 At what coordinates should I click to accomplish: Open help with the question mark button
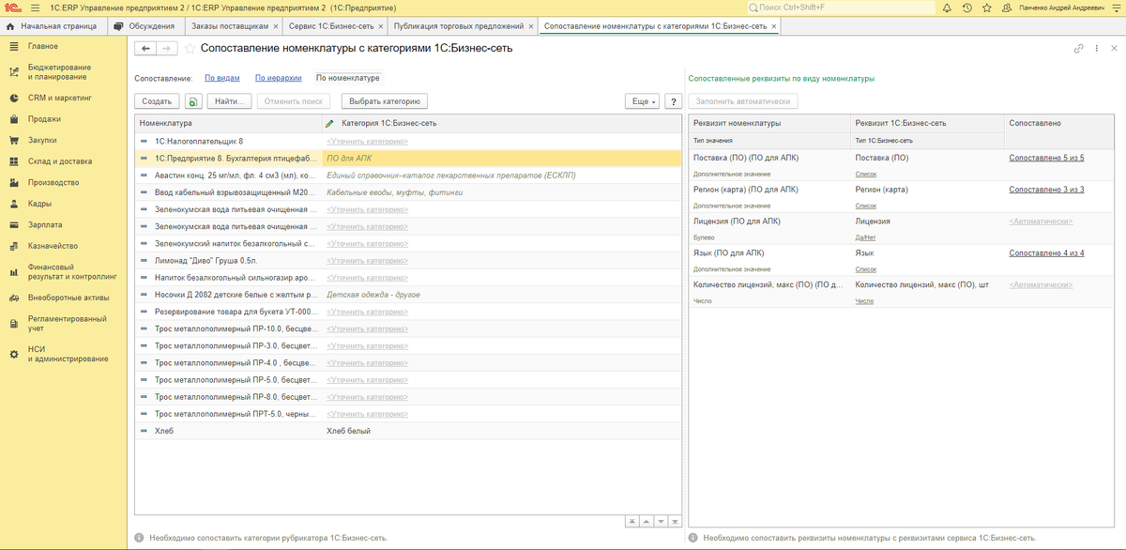(x=673, y=101)
